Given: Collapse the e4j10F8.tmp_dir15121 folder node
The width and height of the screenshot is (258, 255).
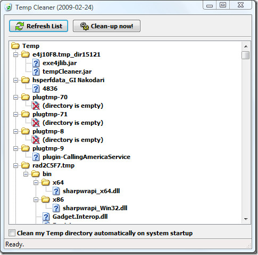Looking at the screenshot, I should pos(16,54).
